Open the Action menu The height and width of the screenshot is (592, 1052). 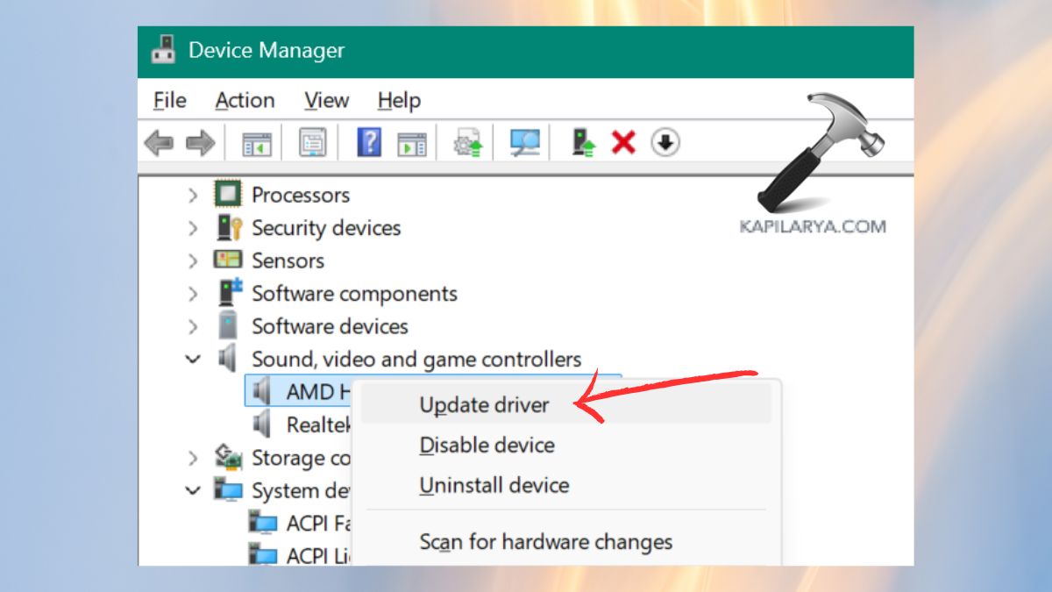[245, 101]
